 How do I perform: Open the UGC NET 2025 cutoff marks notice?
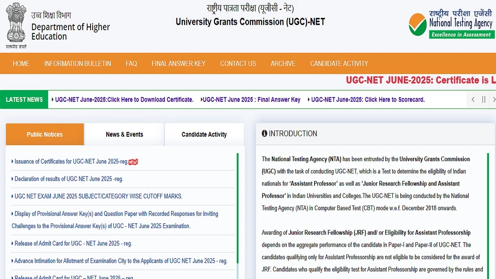98,196
